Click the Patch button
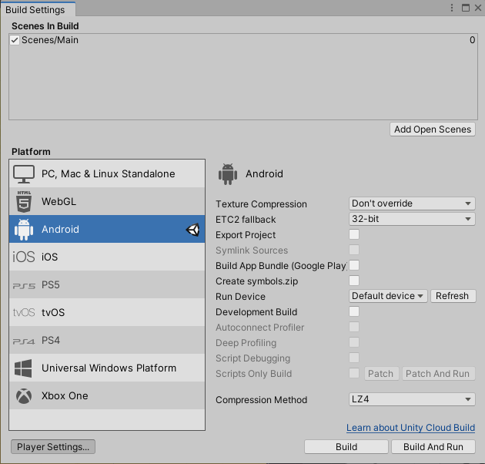The height and width of the screenshot is (464, 485). (x=381, y=374)
